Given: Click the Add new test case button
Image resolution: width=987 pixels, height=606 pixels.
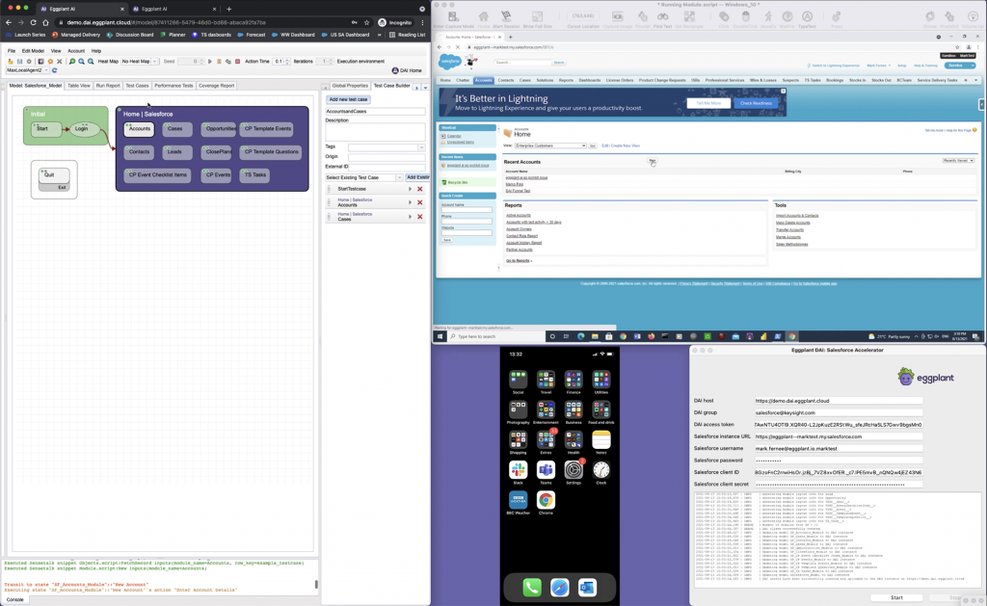Looking at the screenshot, I should point(348,99).
